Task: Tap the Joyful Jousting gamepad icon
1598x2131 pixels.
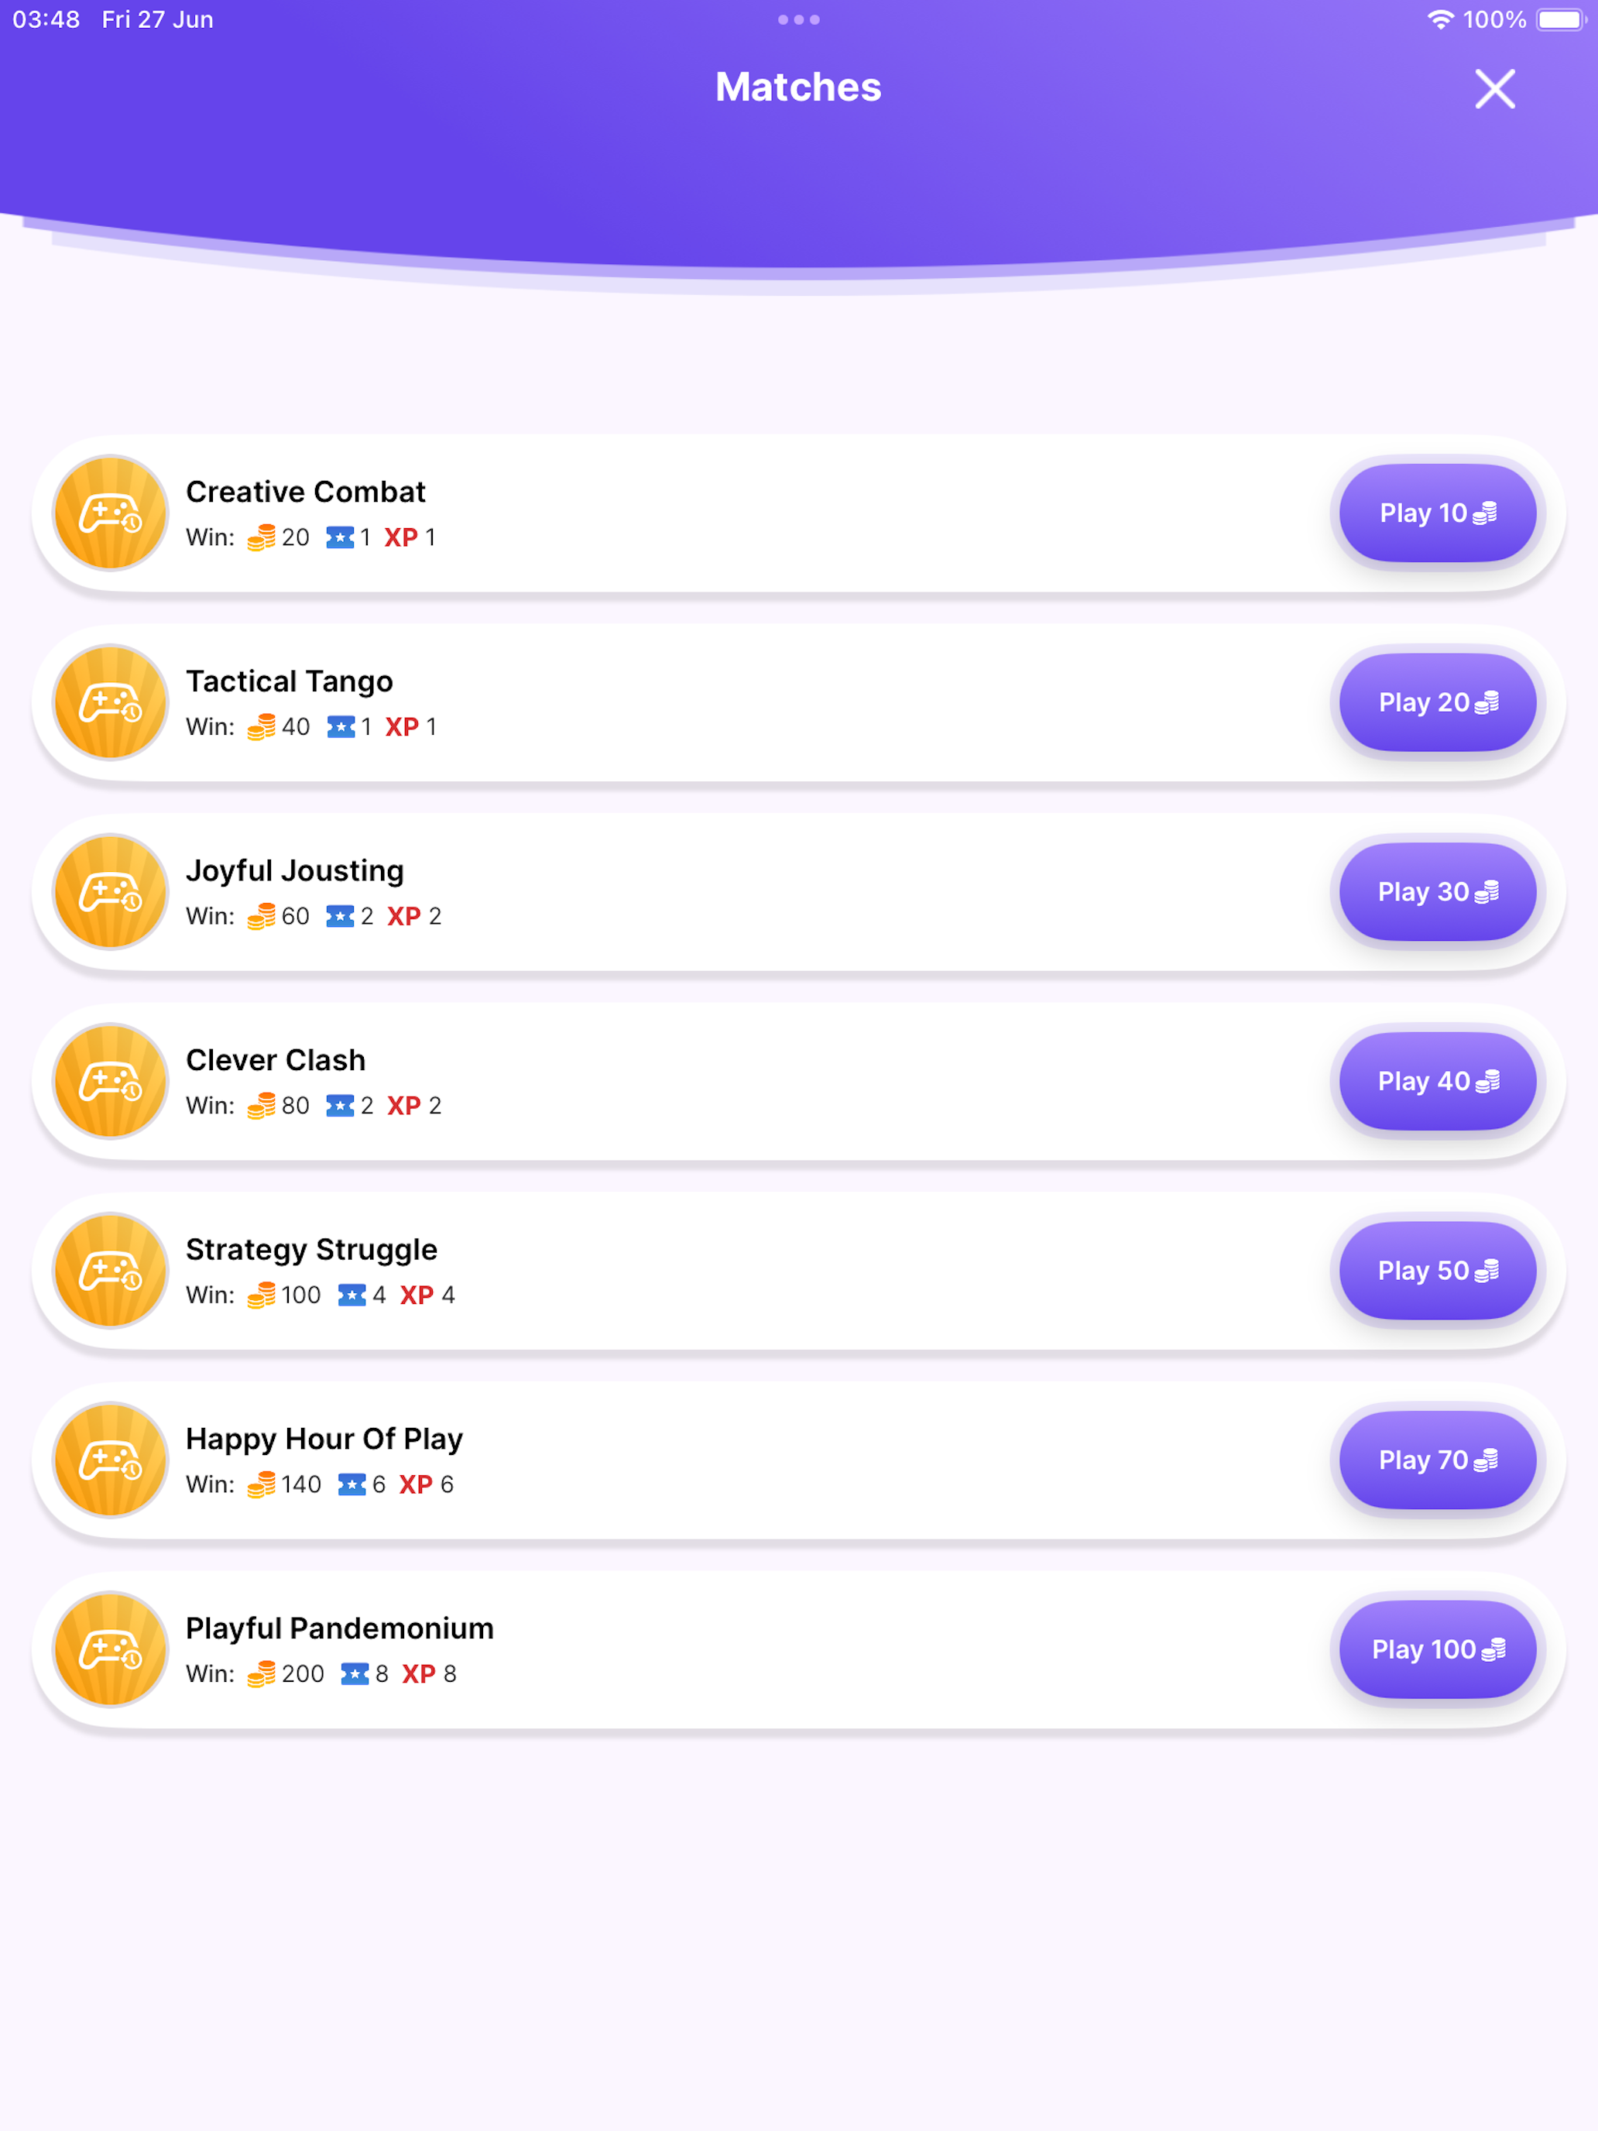Action: 111,891
